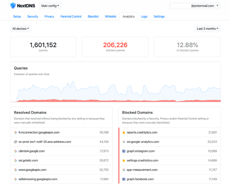Click Google icon beside safebrowsing.googleapis.com
Screen dimensions: 230x187
coord(15,179)
